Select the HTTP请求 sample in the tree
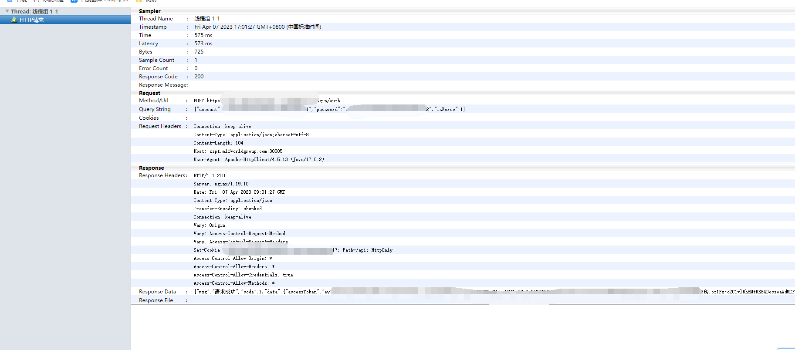This screenshot has width=795, height=350. pyautogui.click(x=31, y=20)
